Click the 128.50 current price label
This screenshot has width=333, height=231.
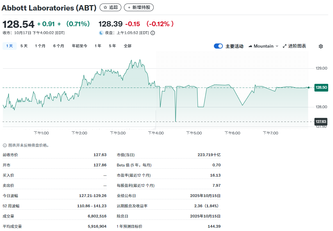click(321, 88)
